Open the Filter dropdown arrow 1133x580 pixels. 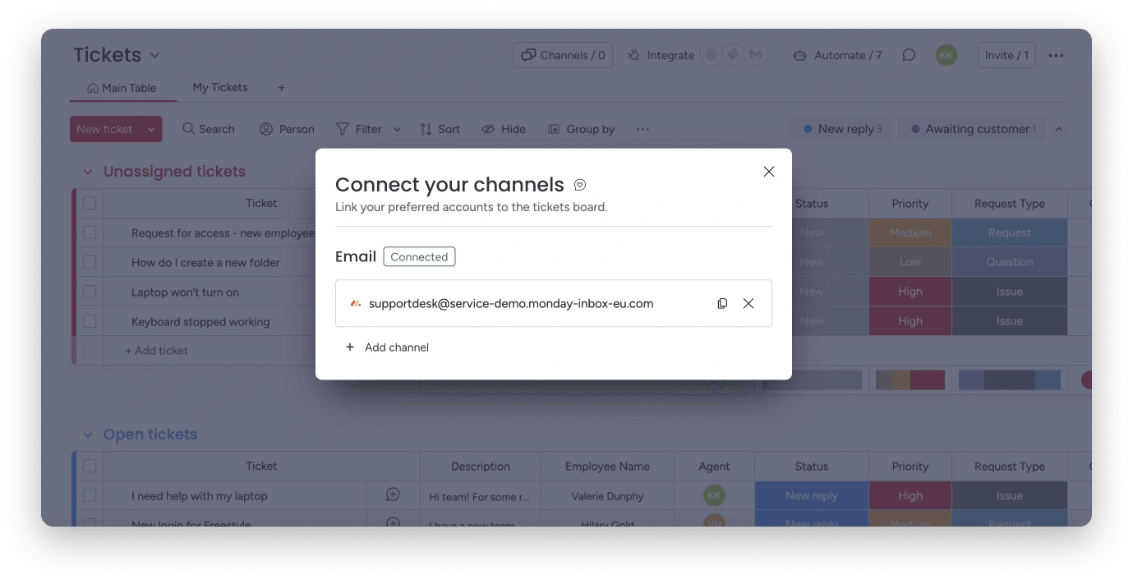(x=397, y=129)
